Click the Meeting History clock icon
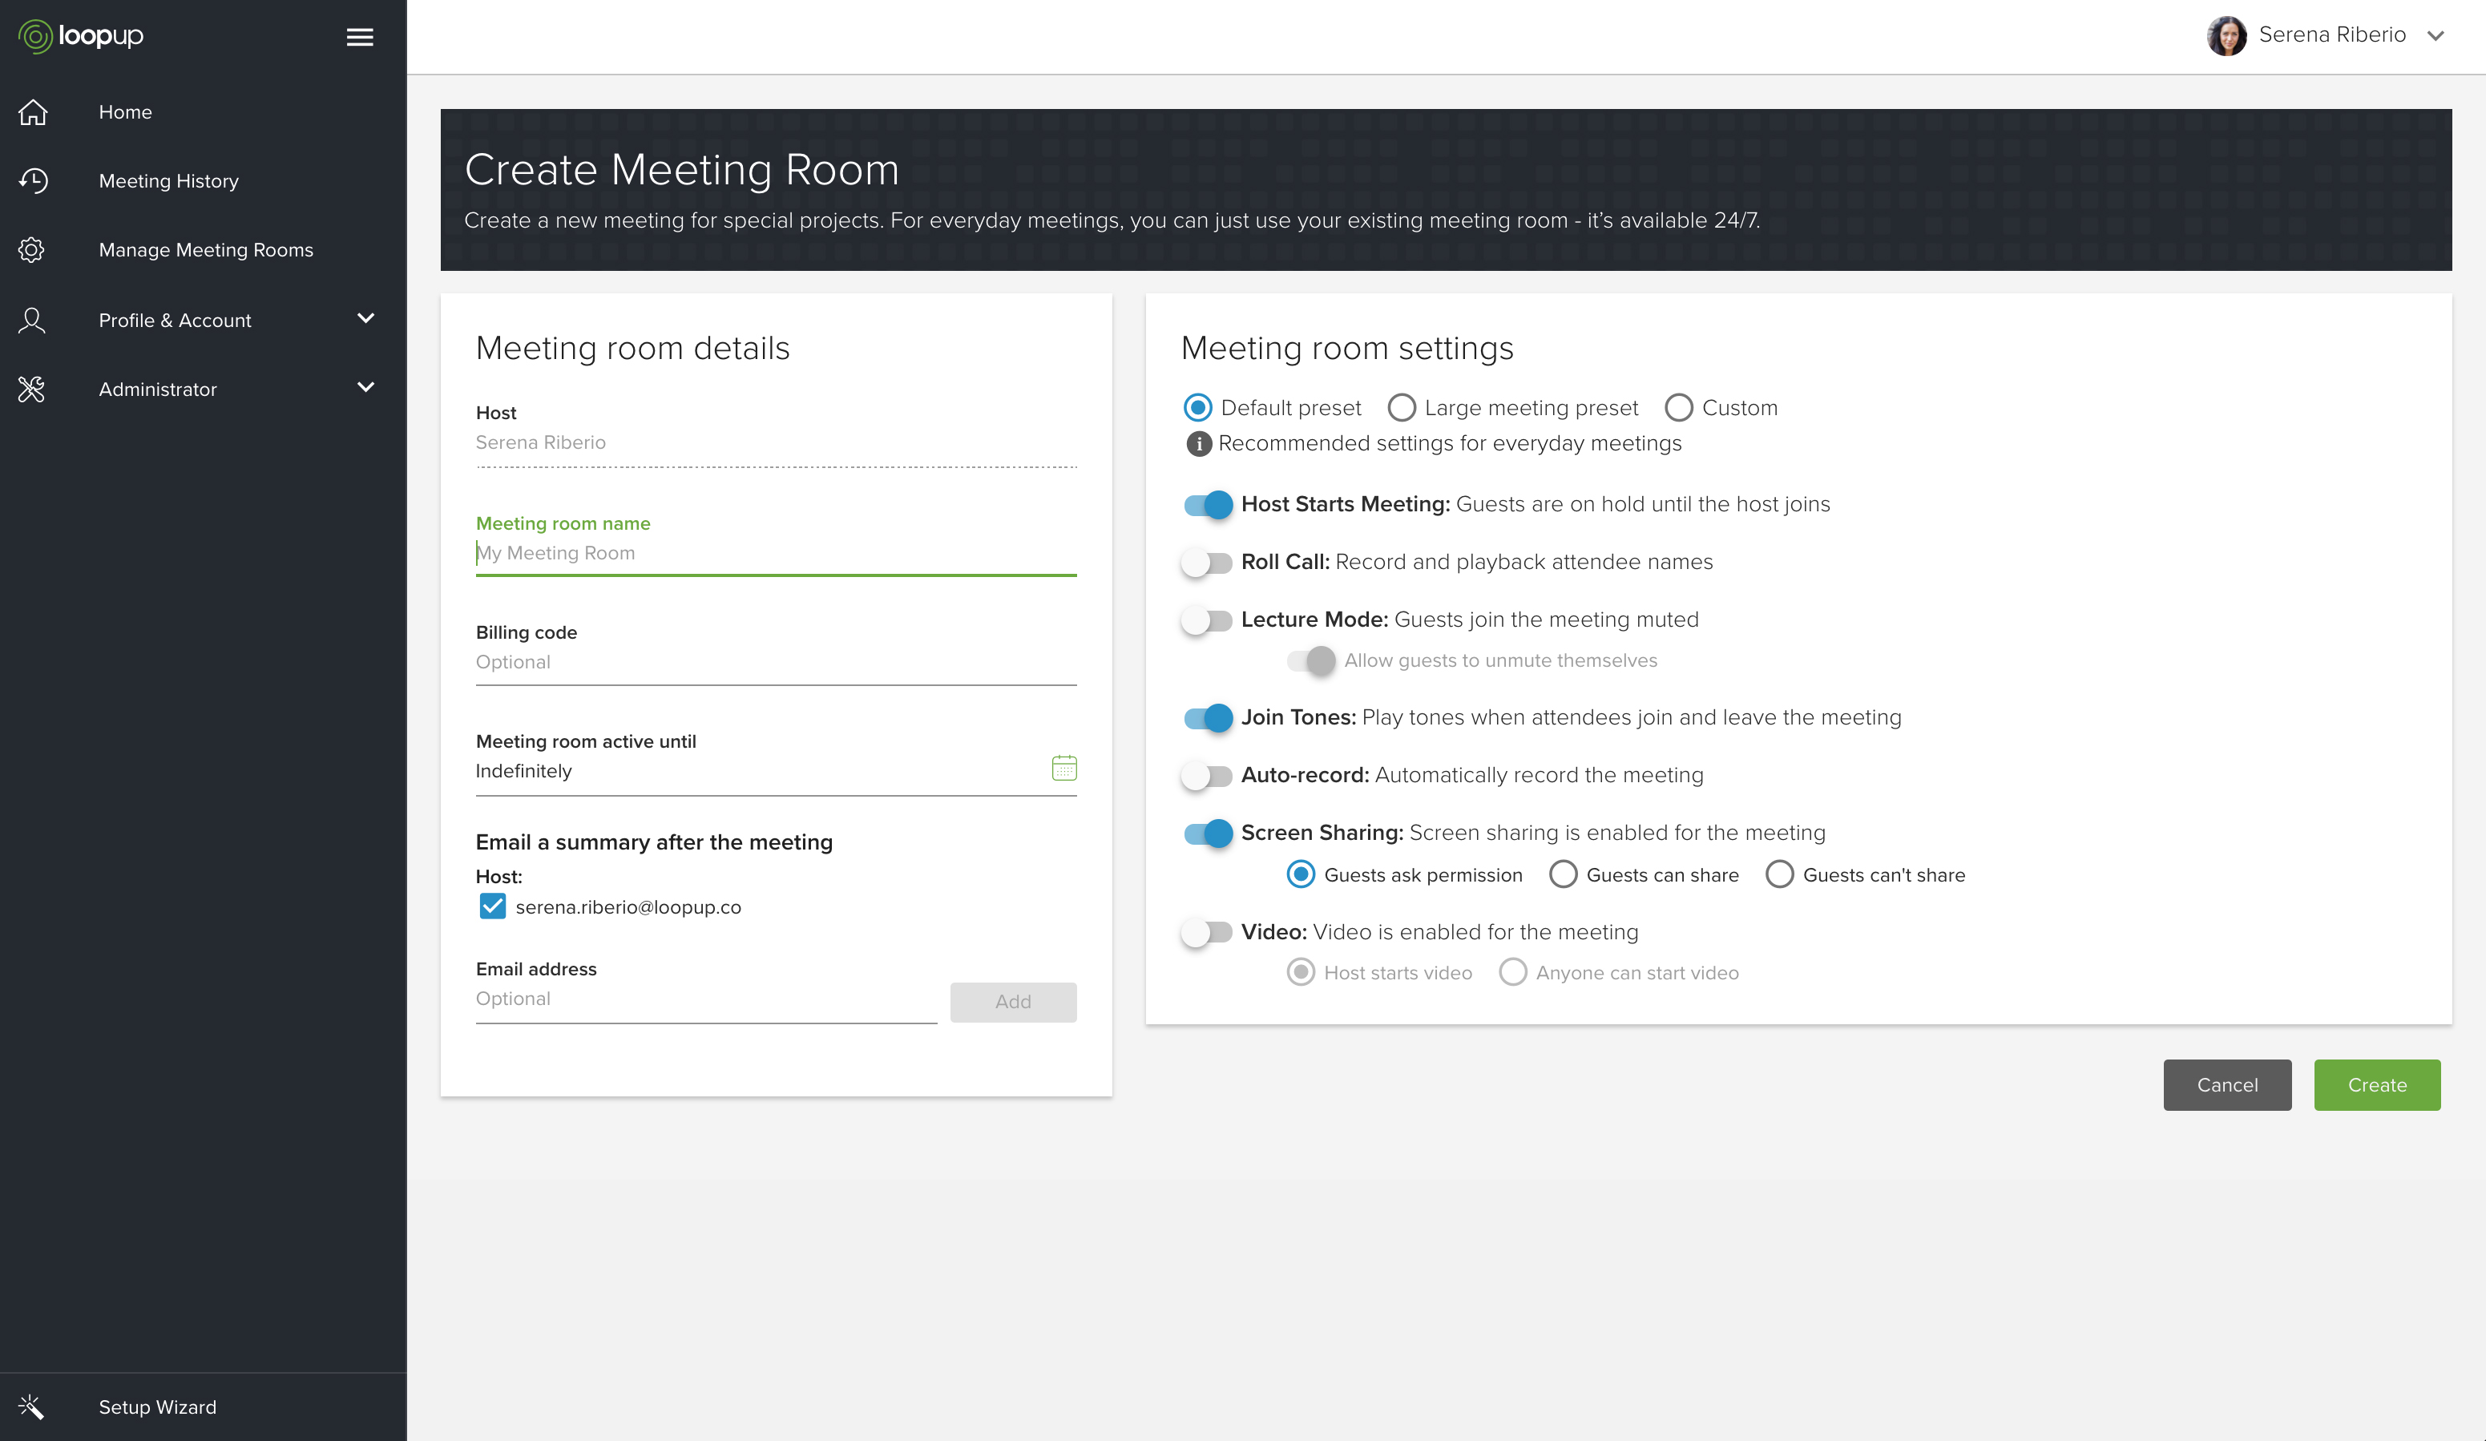Image resolution: width=2486 pixels, height=1441 pixels. [33, 181]
